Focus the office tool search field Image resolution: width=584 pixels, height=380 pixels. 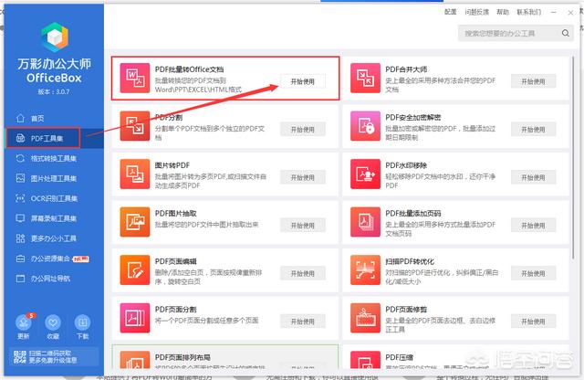pyautogui.click(x=516, y=33)
